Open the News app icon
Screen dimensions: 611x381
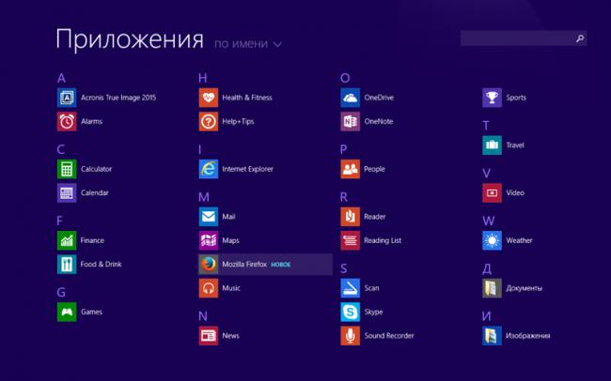click(x=209, y=335)
